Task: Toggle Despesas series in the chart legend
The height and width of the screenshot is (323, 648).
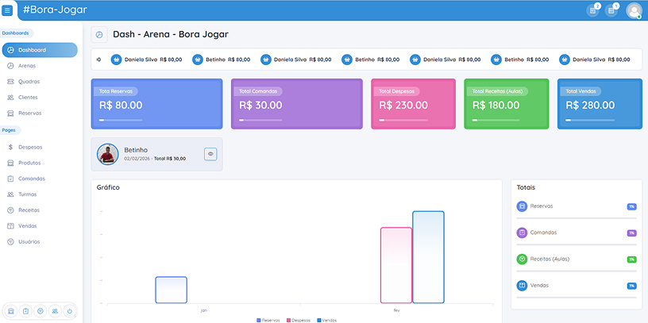Action: (x=299, y=320)
